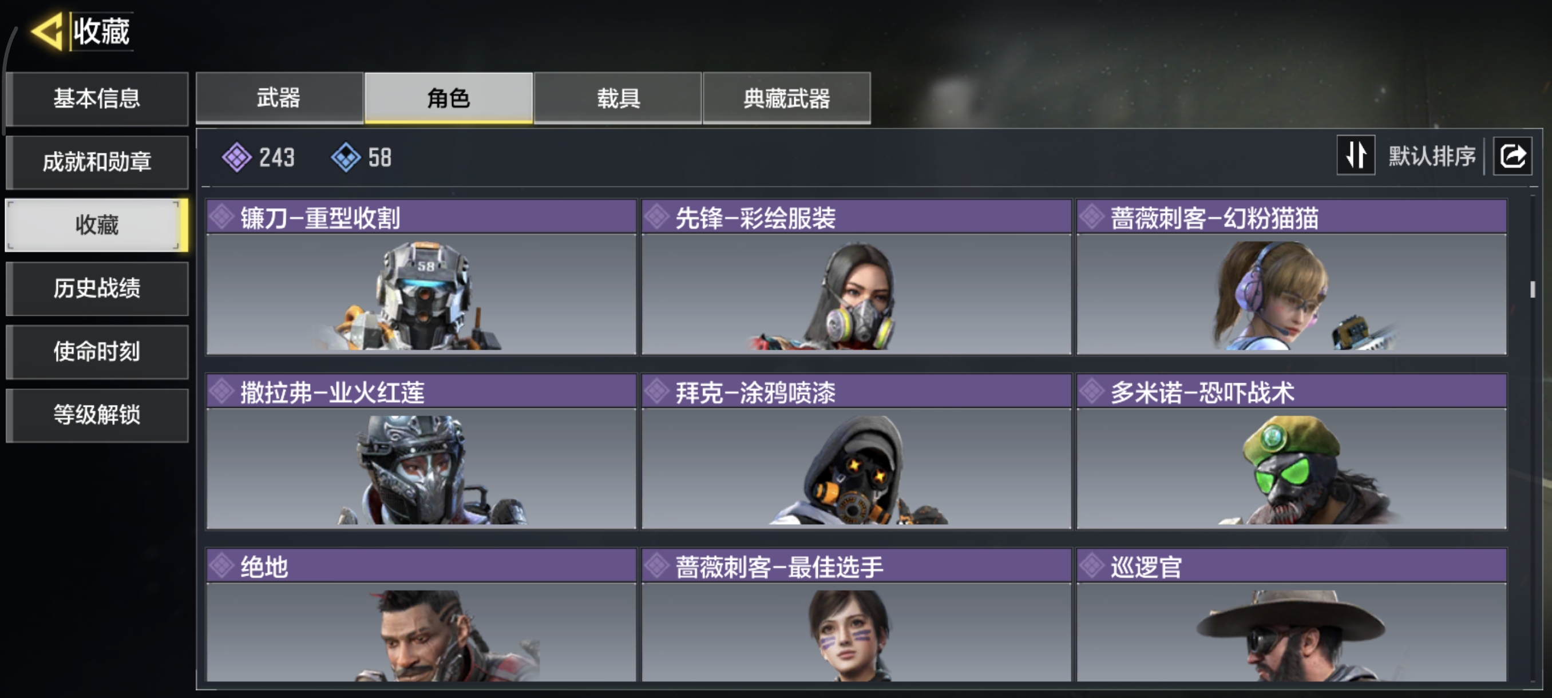
Task: Switch to the 载具 tab
Action: (x=617, y=98)
